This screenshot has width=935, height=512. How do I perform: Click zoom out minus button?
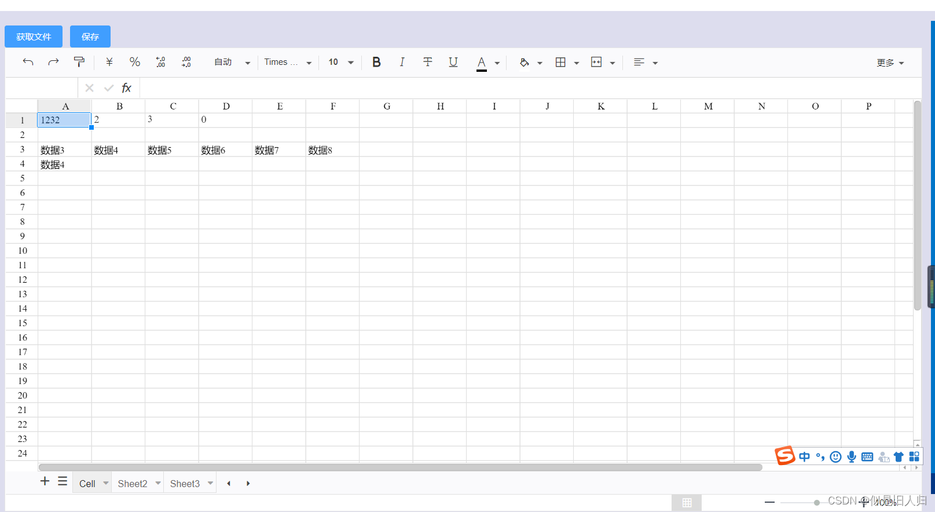769,502
